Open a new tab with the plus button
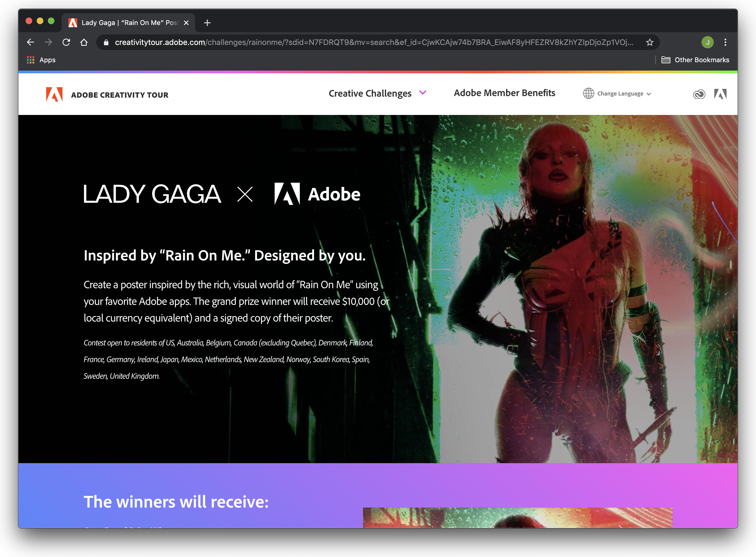The width and height of the screenshot is (756, 557). 207,22
